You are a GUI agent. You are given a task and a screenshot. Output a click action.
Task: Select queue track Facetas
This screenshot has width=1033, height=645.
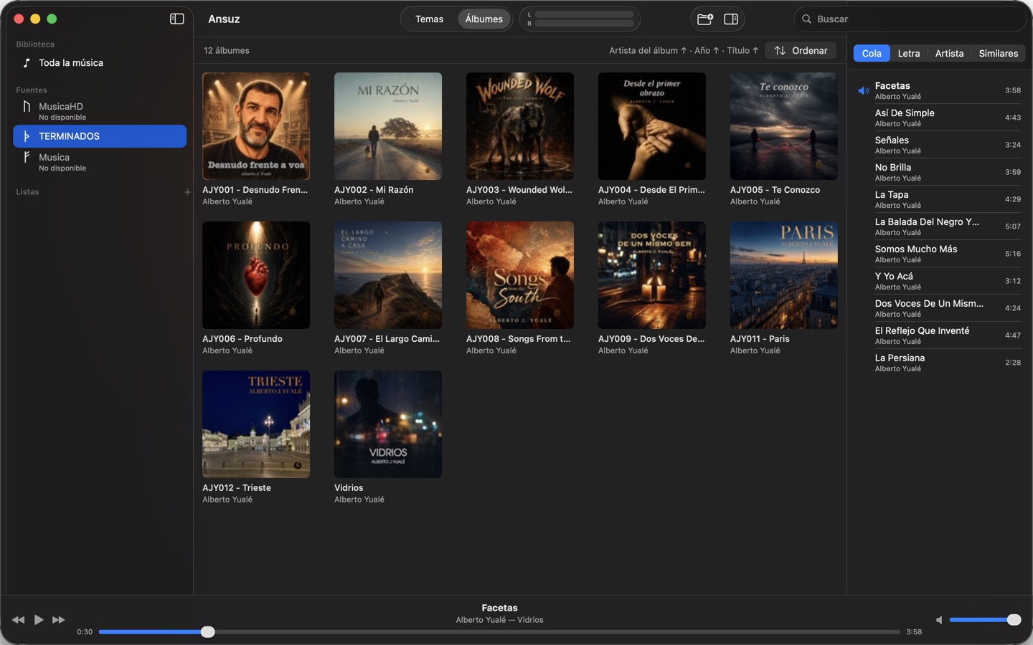coord(939,90)
